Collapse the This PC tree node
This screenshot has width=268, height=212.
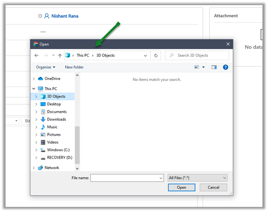pyautogui.click(x=34, y=89)
